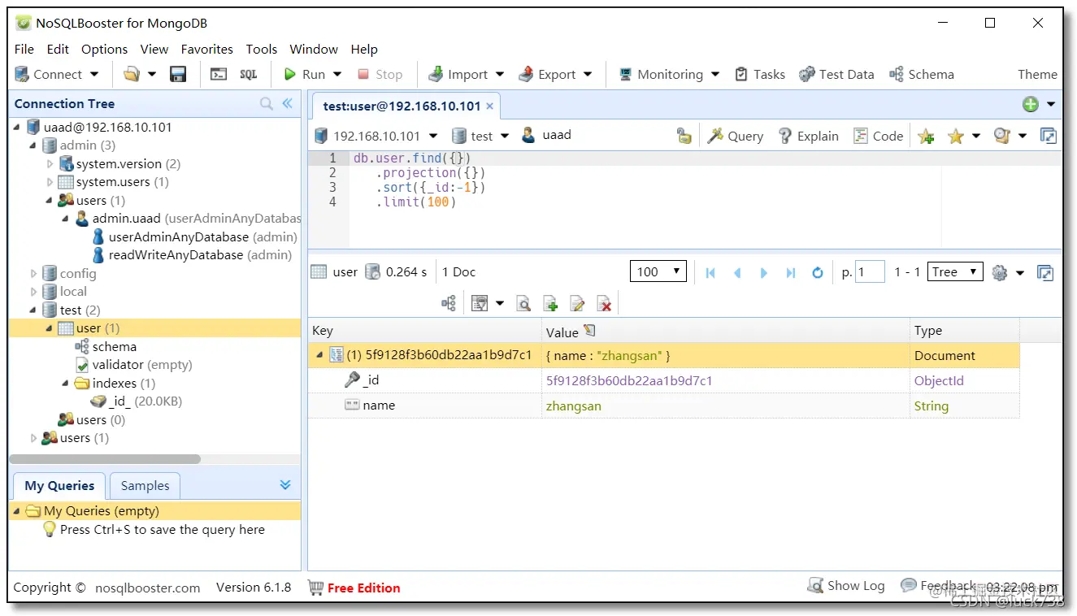Add a new tab with green plus icon
The width and height of the screenshot is (1077, 616).
[x=1031, y=104]
